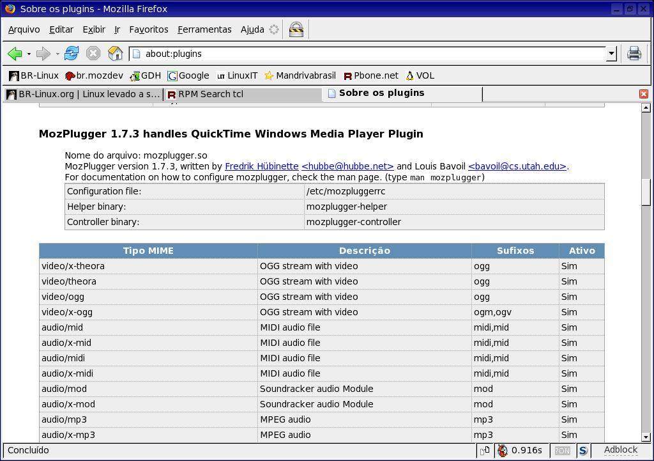
Task: Go back with the green arrow
Action: (x=15, y=54)
